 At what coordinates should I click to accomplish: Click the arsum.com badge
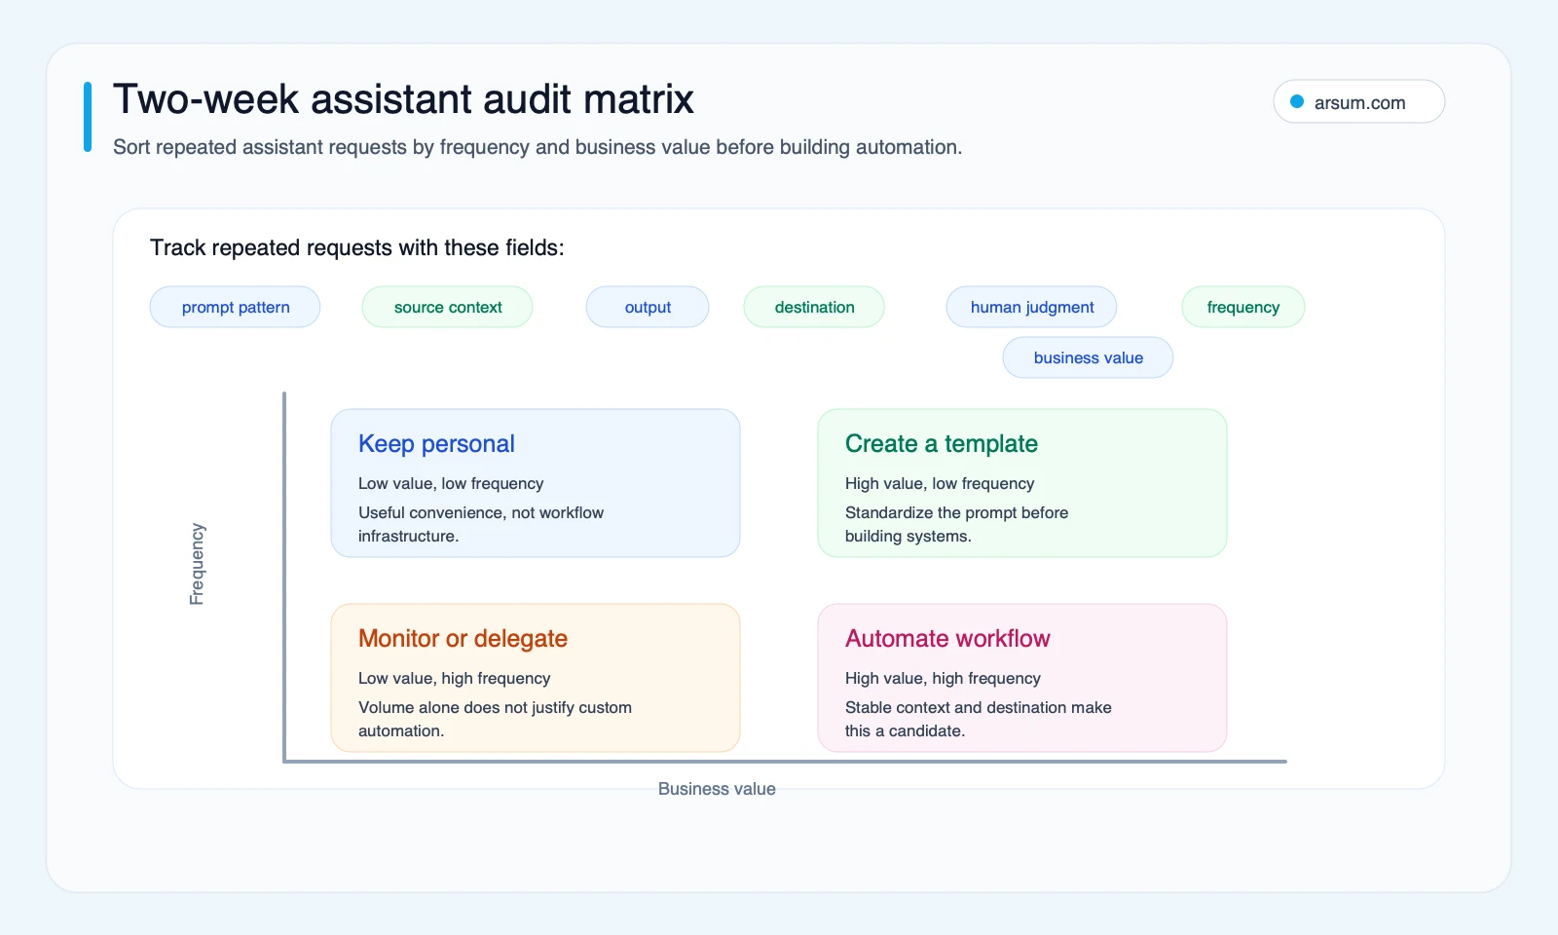click(x=1358, y=101)
